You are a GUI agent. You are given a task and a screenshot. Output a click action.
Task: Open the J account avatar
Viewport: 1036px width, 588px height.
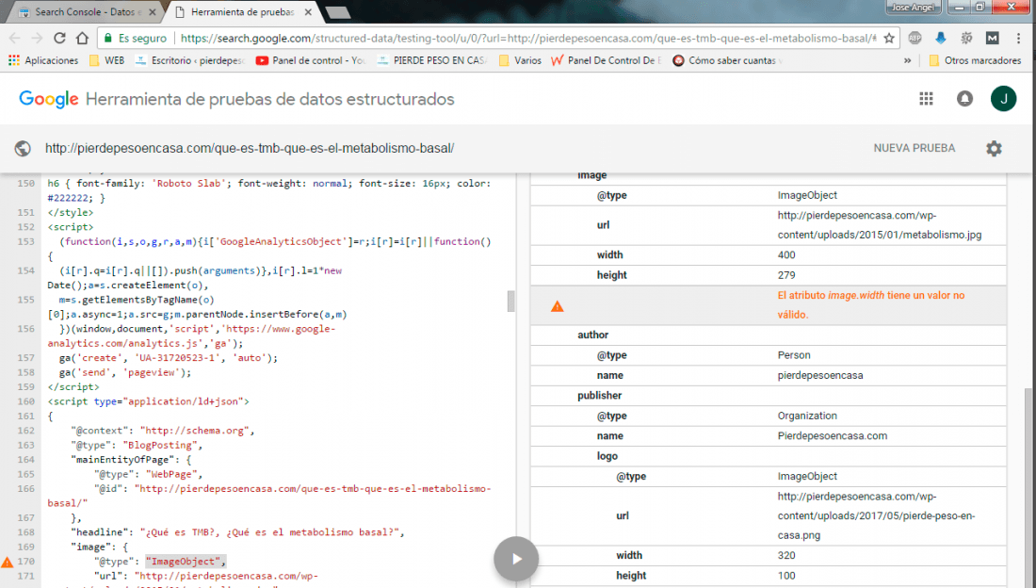pyautogui.click(x=1003, y=99)
